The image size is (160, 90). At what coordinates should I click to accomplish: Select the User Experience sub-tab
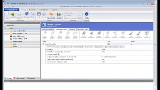tap(66, 47)
